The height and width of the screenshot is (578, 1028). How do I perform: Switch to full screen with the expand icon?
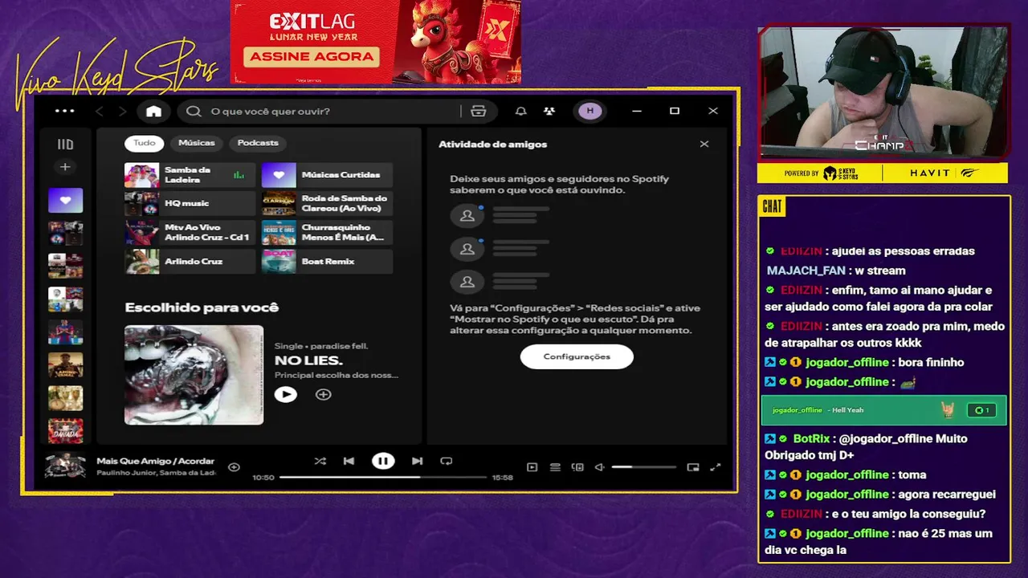coord(716,467)
